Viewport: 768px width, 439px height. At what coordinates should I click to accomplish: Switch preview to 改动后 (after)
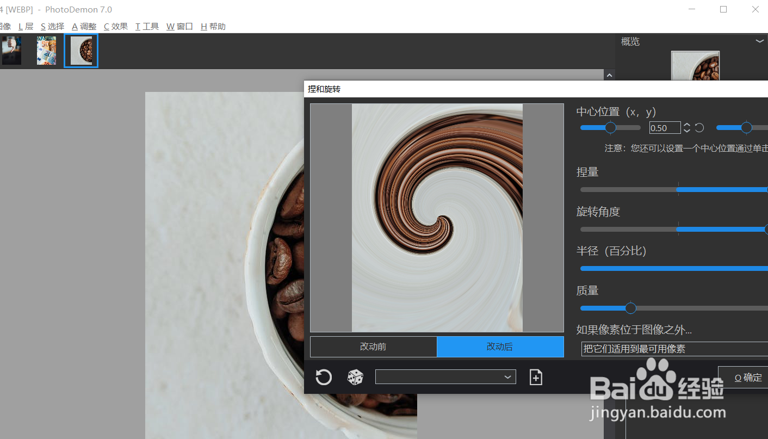pos(500,347)
